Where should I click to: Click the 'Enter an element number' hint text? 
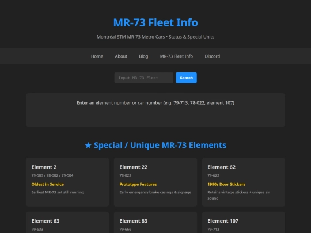coord(155,103)
